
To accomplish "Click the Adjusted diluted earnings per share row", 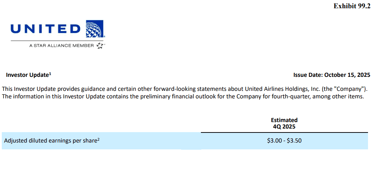I will point(185,141).
